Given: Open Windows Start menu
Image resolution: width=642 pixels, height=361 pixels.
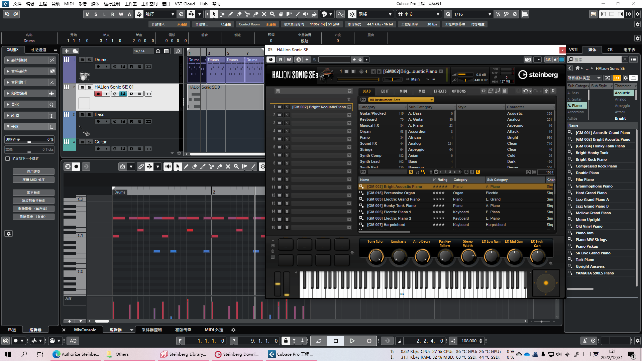Looking at the screenshot, I should tap(8, 354).
